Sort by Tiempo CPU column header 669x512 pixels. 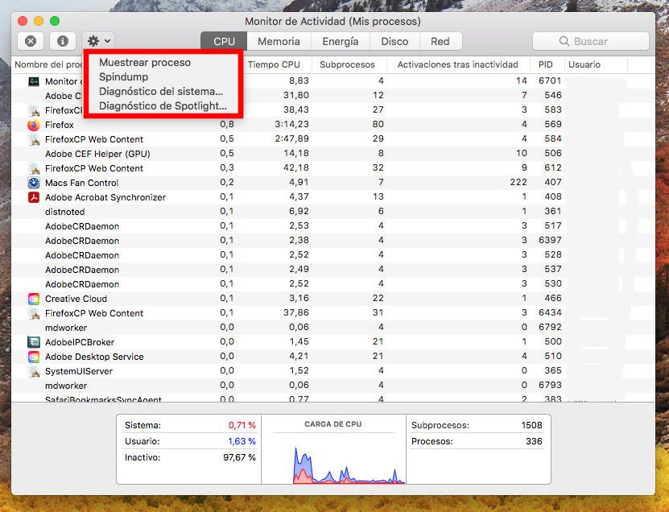click(274, 64)
